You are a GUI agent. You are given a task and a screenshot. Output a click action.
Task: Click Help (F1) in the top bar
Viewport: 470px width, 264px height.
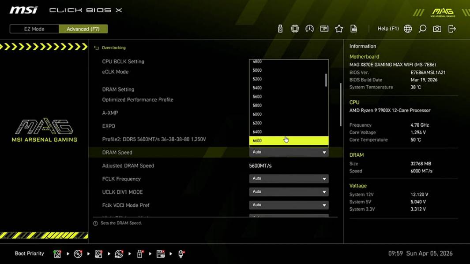coord(387,28)
